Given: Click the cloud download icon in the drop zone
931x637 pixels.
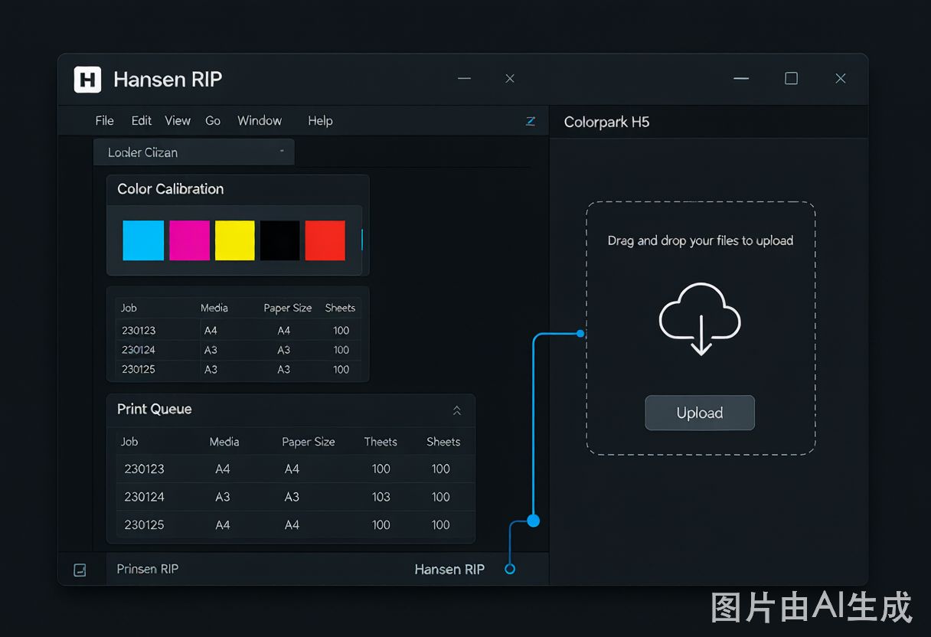Looking at the screenshot, I should pyautogui.click(x=700, y=319).
